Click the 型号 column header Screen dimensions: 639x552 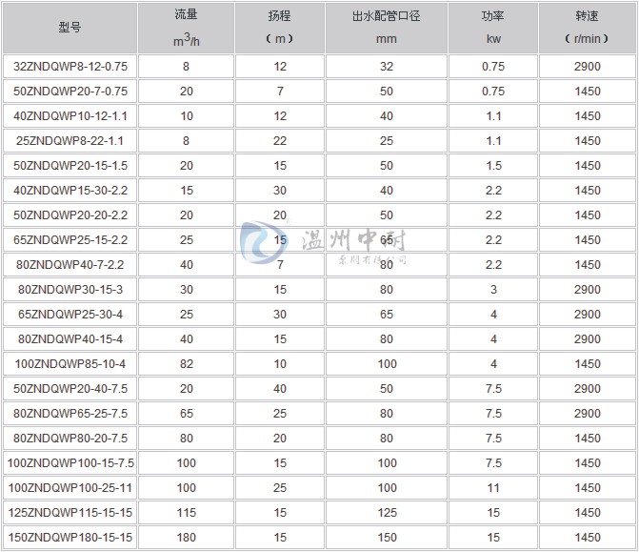[x=70, y=28]
